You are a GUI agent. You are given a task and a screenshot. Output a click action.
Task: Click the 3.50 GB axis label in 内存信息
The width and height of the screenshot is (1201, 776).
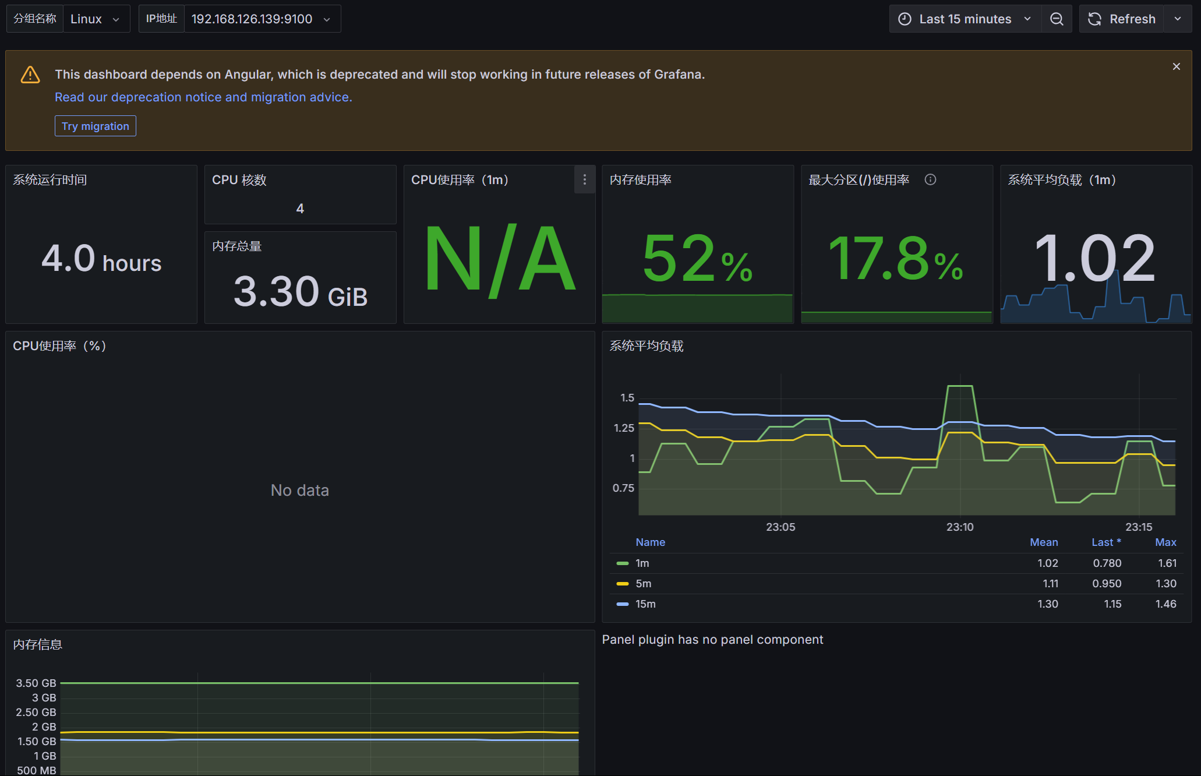(x=36, y=683)
